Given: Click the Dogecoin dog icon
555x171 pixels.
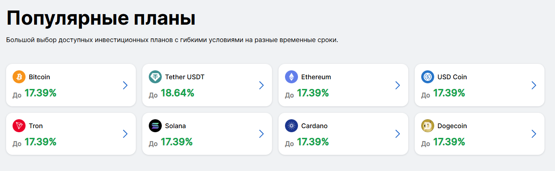Looking at the screenshot, I should click(x=428, y=126).
